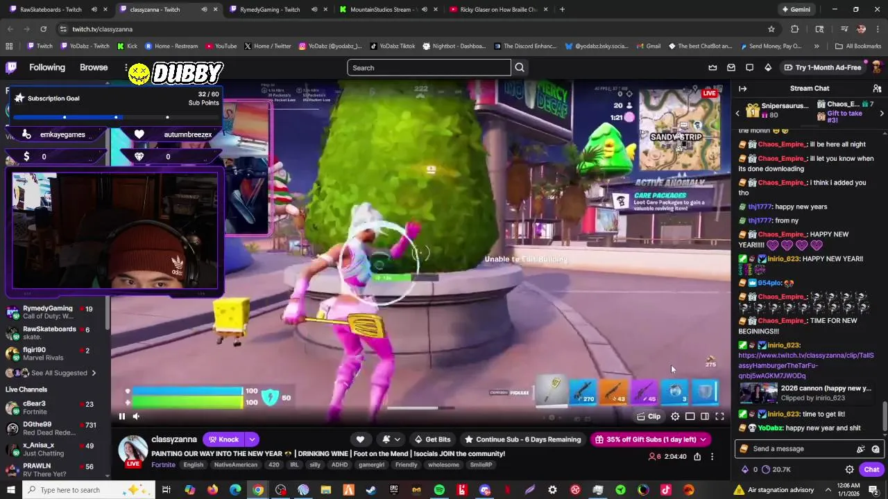Click Windows Start button

click(11, 490)
